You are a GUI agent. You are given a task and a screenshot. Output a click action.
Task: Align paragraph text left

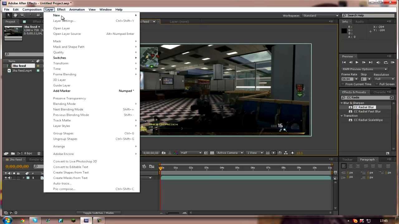pos(344,166)
